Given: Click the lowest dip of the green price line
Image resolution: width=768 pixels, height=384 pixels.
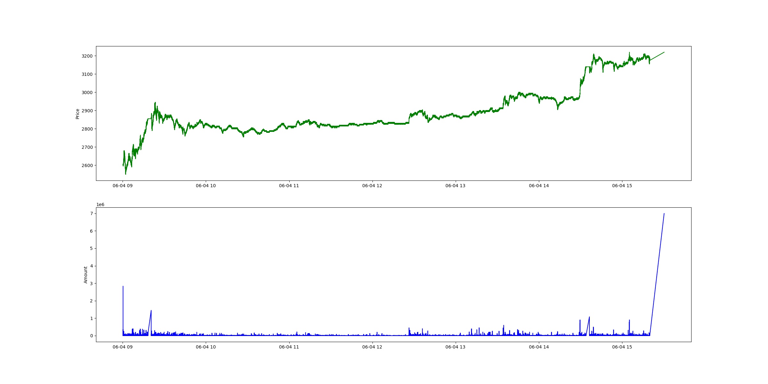Looking at the screenshot, I should pyautogui.click(x=125, y=174).
